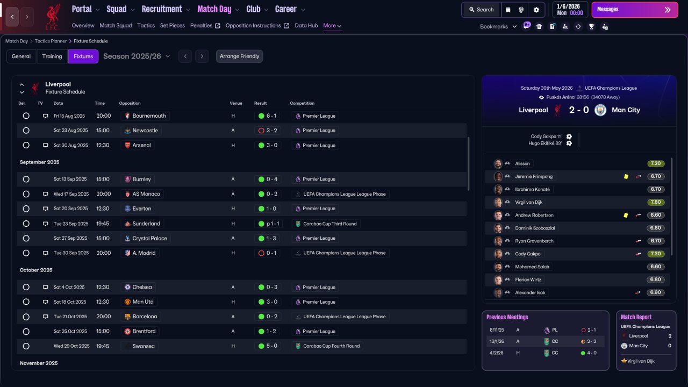Click the yellow card icon for Andrew Robertson
Viewport: 688px width, 387px height.
tap(626, 215)
